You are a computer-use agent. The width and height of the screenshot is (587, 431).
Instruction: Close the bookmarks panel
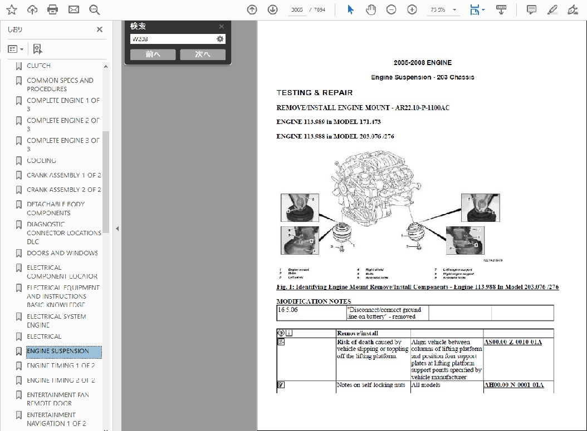click(100, 29)
